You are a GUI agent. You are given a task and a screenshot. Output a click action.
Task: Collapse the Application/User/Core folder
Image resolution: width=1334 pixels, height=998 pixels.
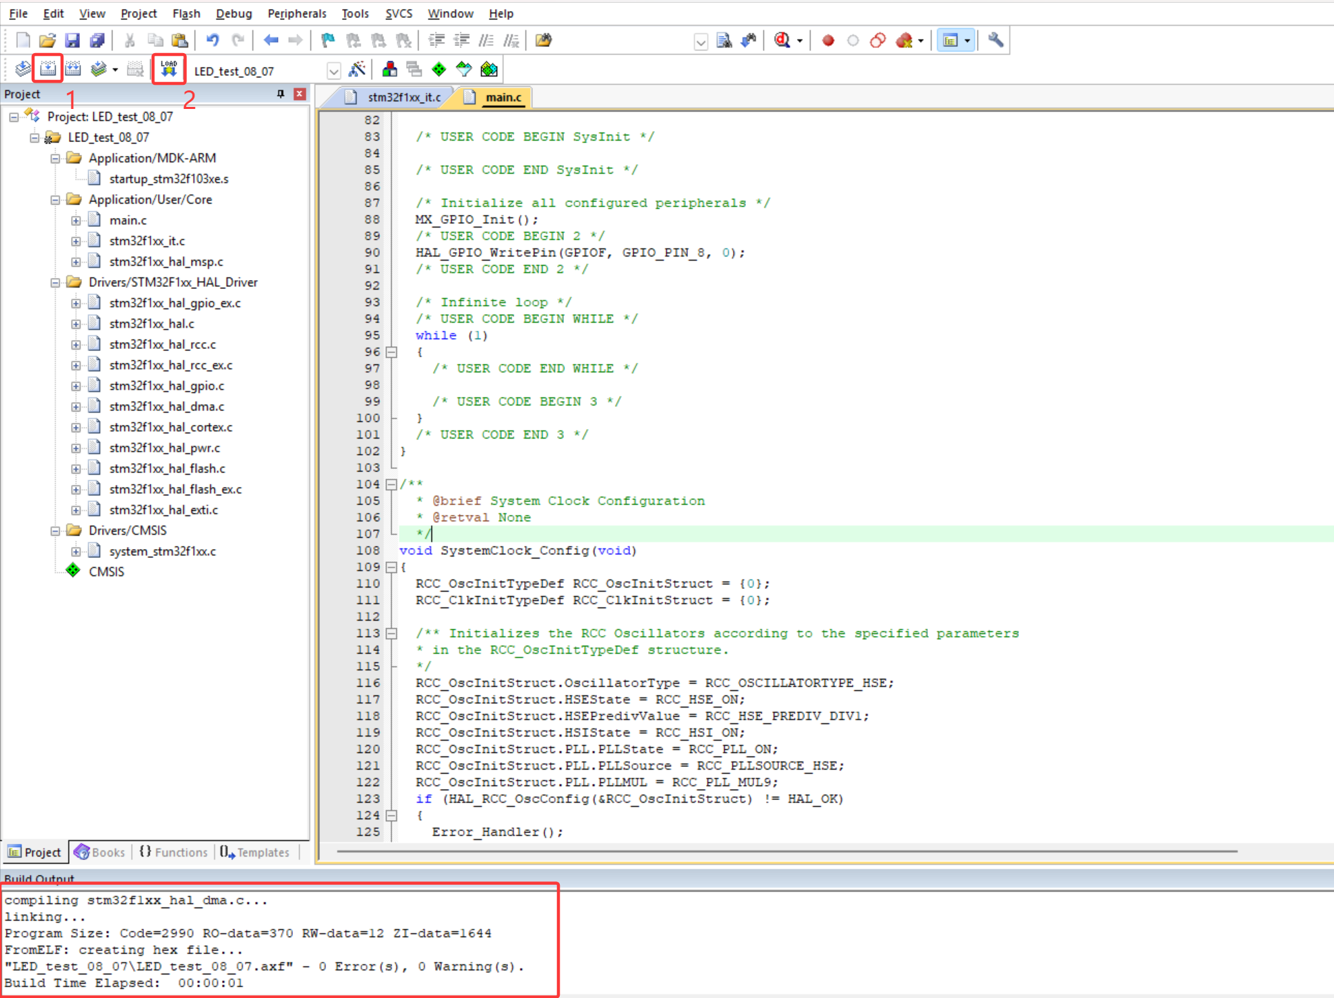[55, 200]
